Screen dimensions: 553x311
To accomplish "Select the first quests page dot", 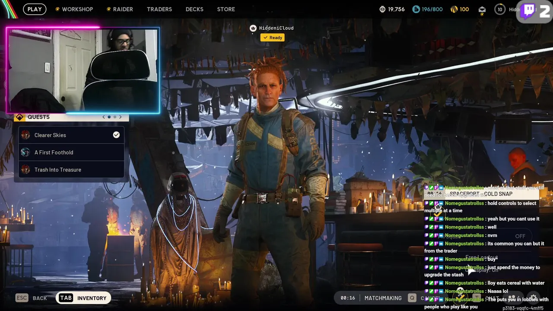I will coord(109,117).
